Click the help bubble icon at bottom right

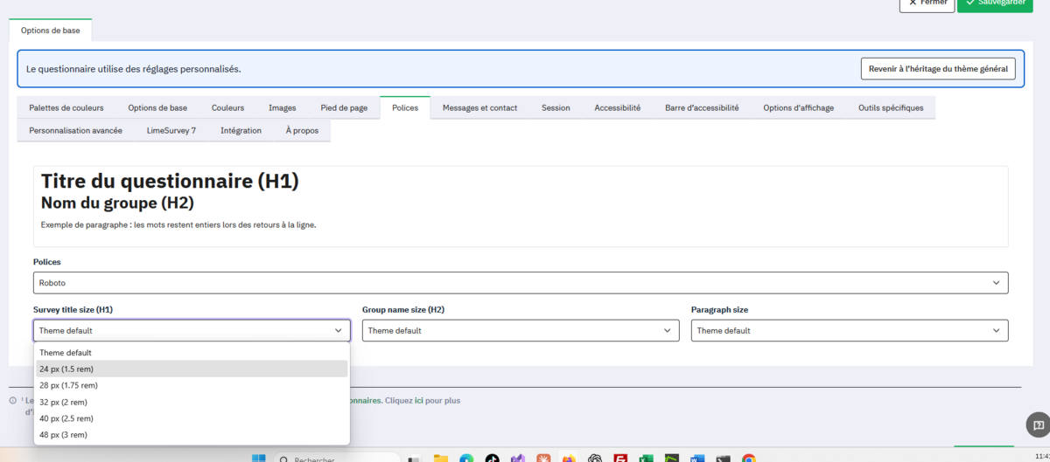point(1037,424)
